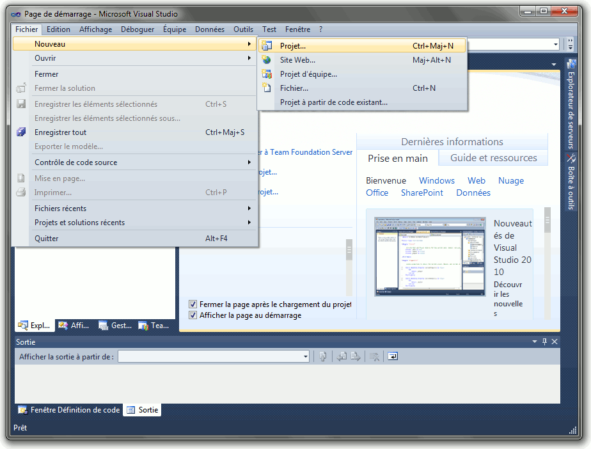Open the Sortie panel window position dropdown arrow
The width and height of the screenshot is (591, 449).
point(535,342)
